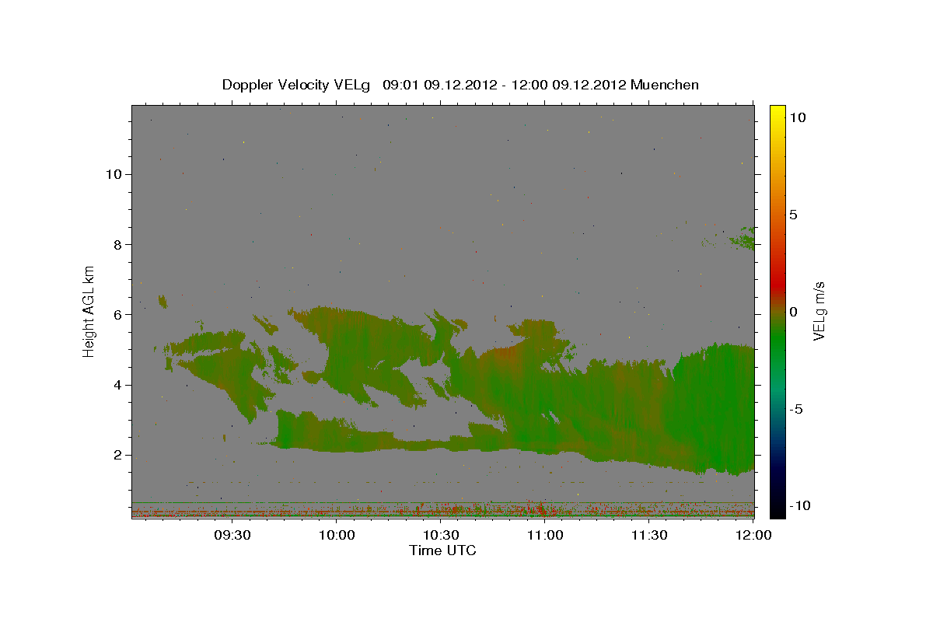
Task: Click the 'Time UTC' axis label
Action: [442, 550]
